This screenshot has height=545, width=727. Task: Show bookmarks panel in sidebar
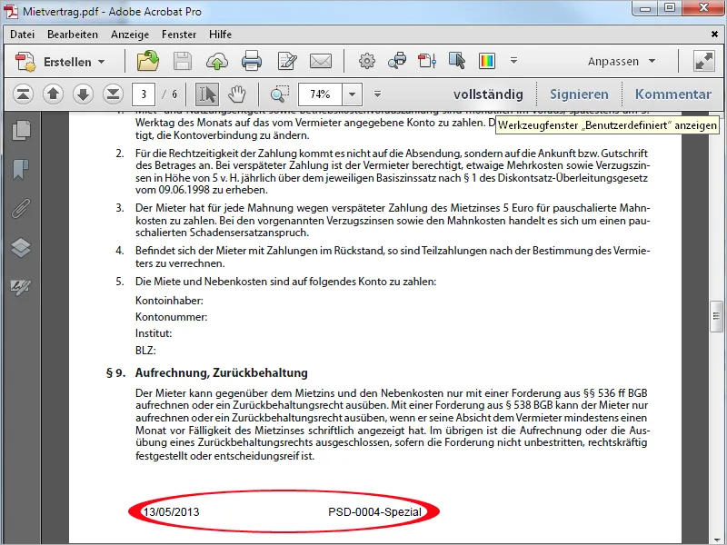[21, 170]
